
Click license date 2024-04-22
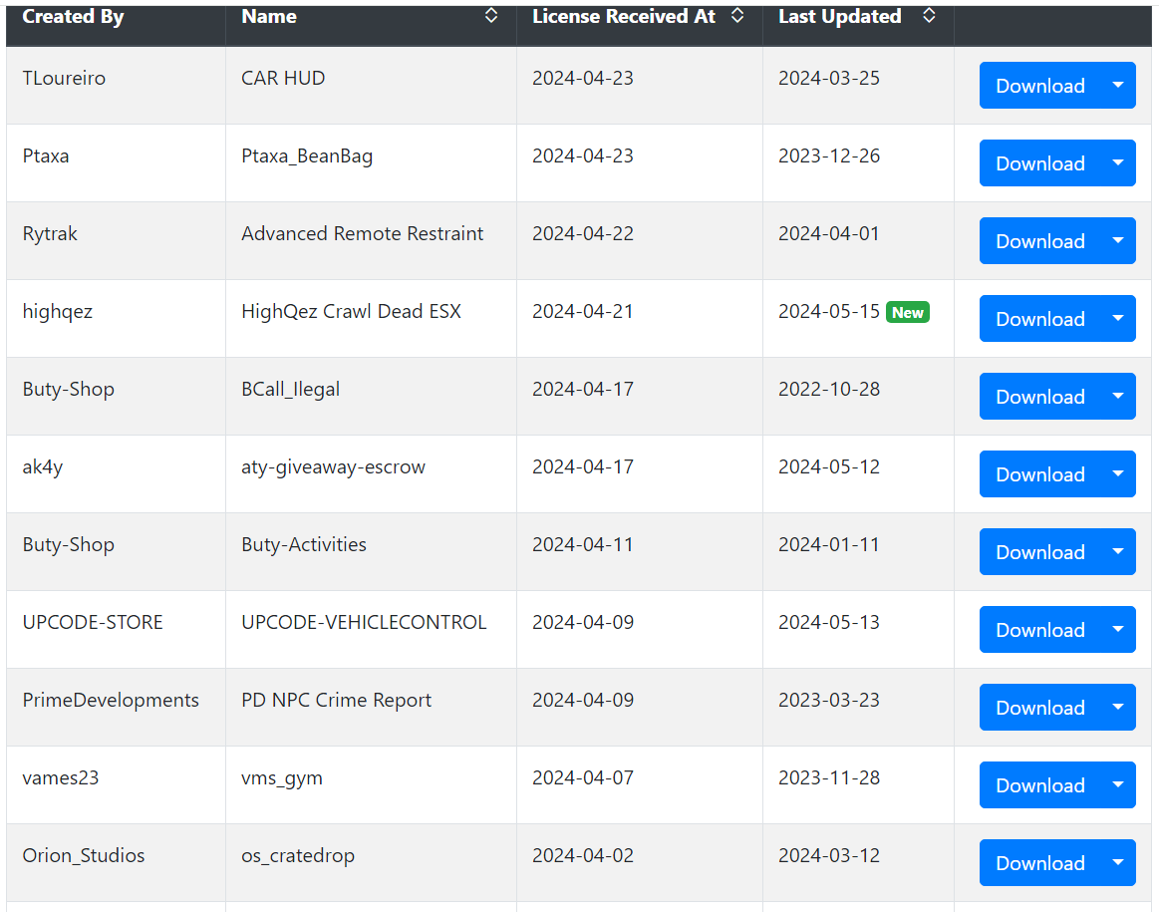point(582,233)
